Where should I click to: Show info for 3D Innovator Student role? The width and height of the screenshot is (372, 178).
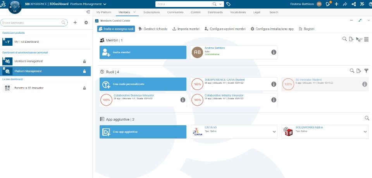(x=365, y=84)
